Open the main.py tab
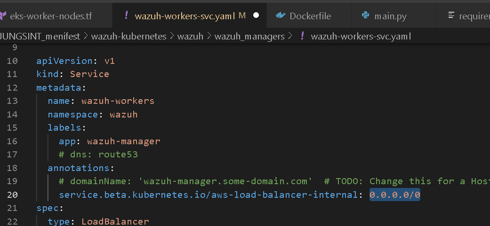This screenshot has width=490, height=226. (394, 16)
